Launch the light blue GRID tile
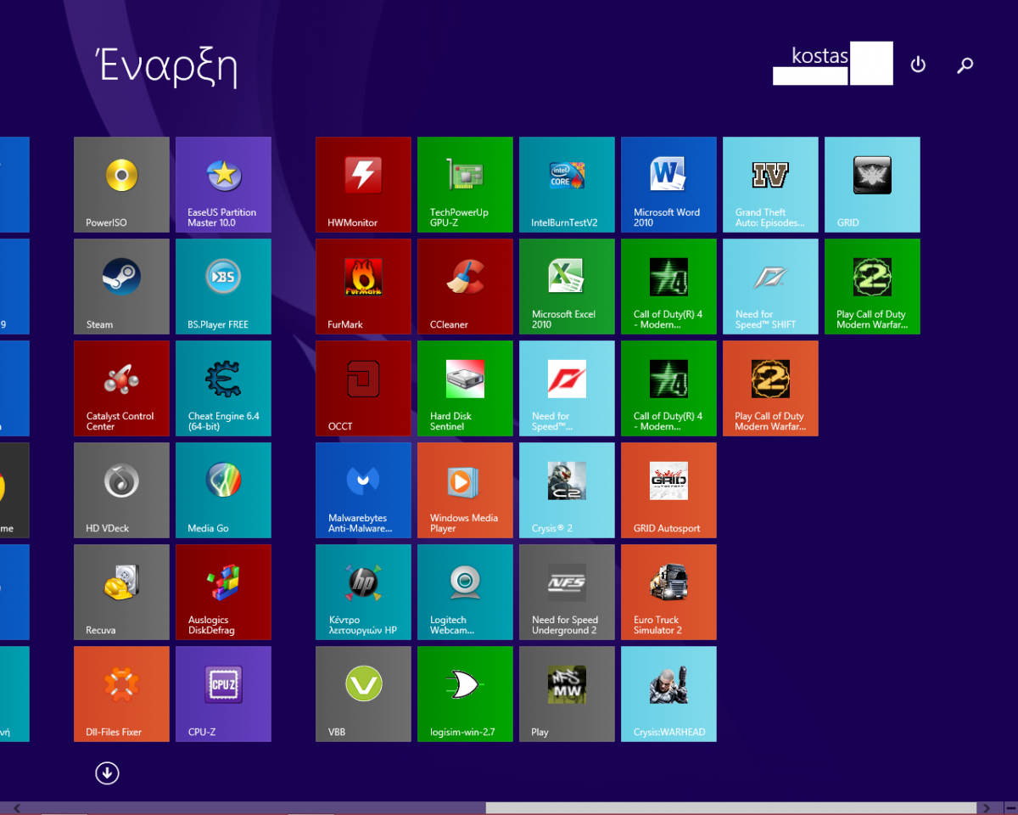The height and width of the screenshot is (815, 1018). pos(872,184)
